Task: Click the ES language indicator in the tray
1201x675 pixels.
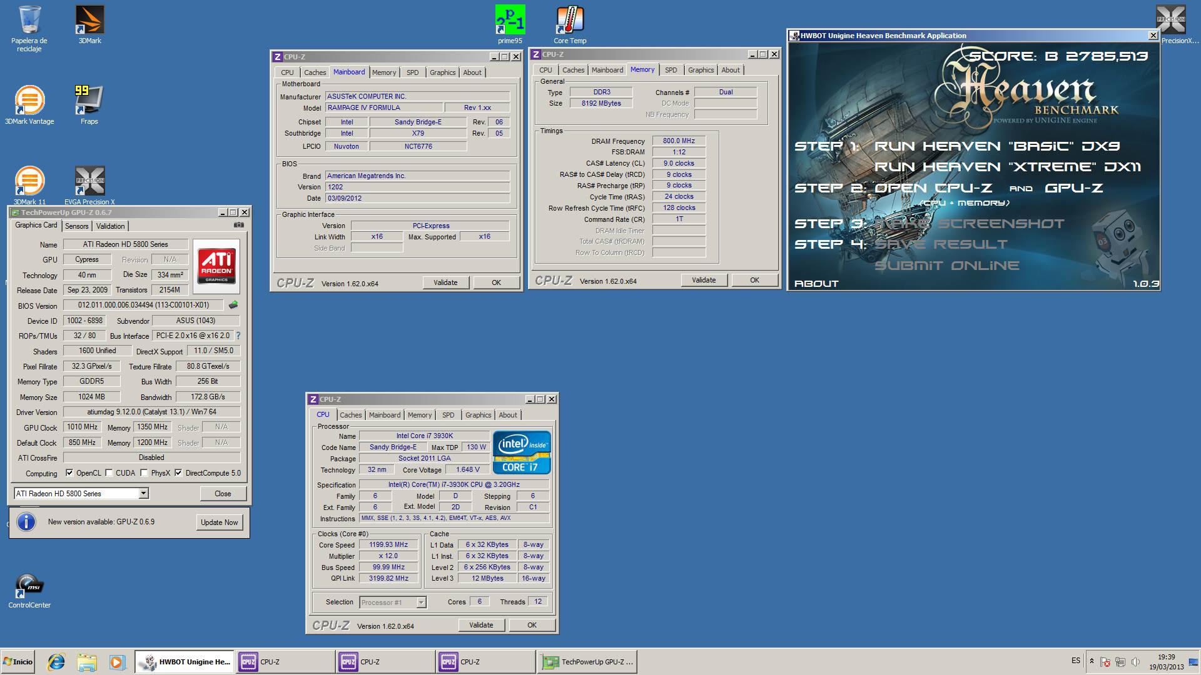Action: pos(1076,661)
